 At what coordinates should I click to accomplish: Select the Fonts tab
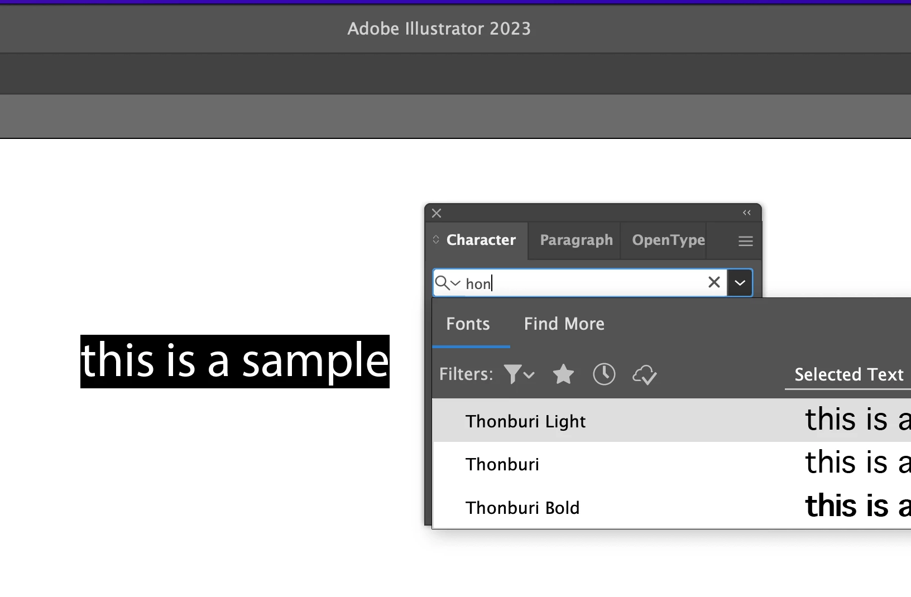point(468,324)
